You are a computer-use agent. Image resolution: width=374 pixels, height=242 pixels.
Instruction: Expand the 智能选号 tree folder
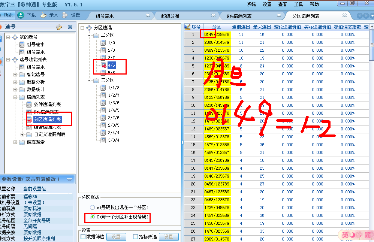click(x=15, y=75)
